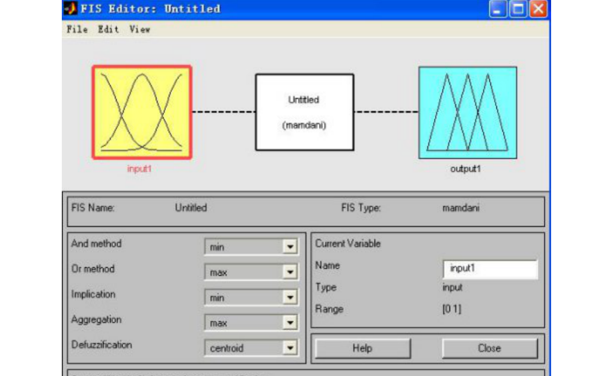The height and width of the screenshot is (376, 601).
Task: Open the View menu
Action: click(x=139, y=29)
